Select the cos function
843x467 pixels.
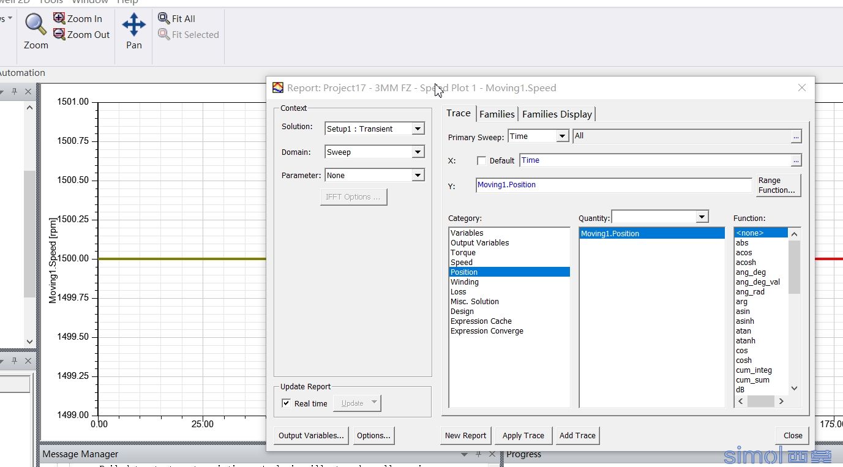tap(761, 351)
